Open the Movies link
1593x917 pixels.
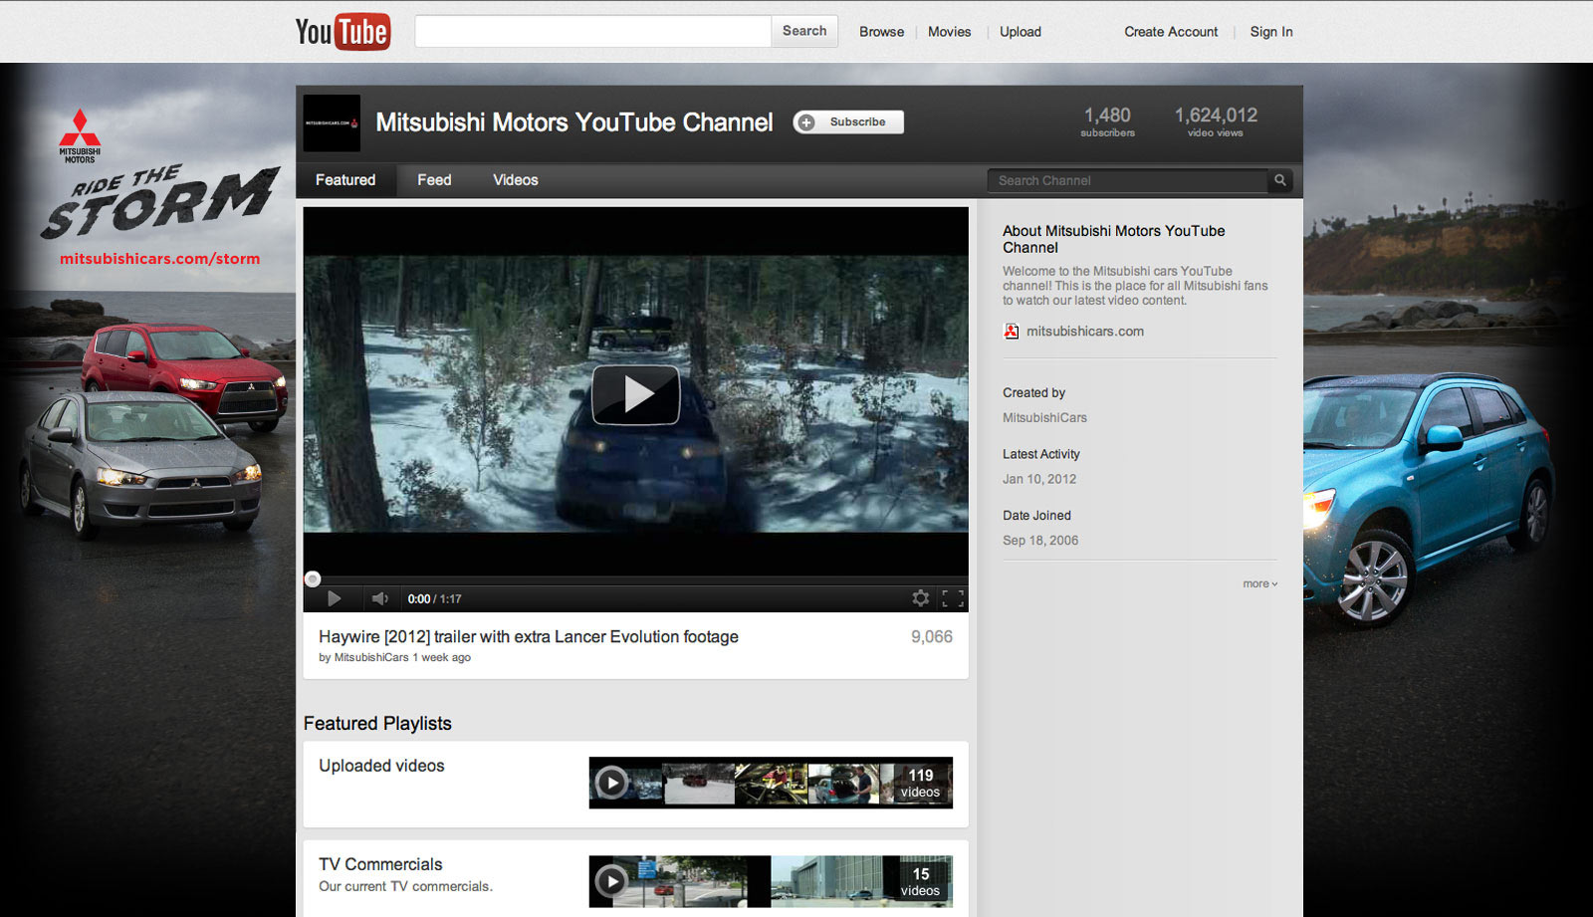(949, 32)
